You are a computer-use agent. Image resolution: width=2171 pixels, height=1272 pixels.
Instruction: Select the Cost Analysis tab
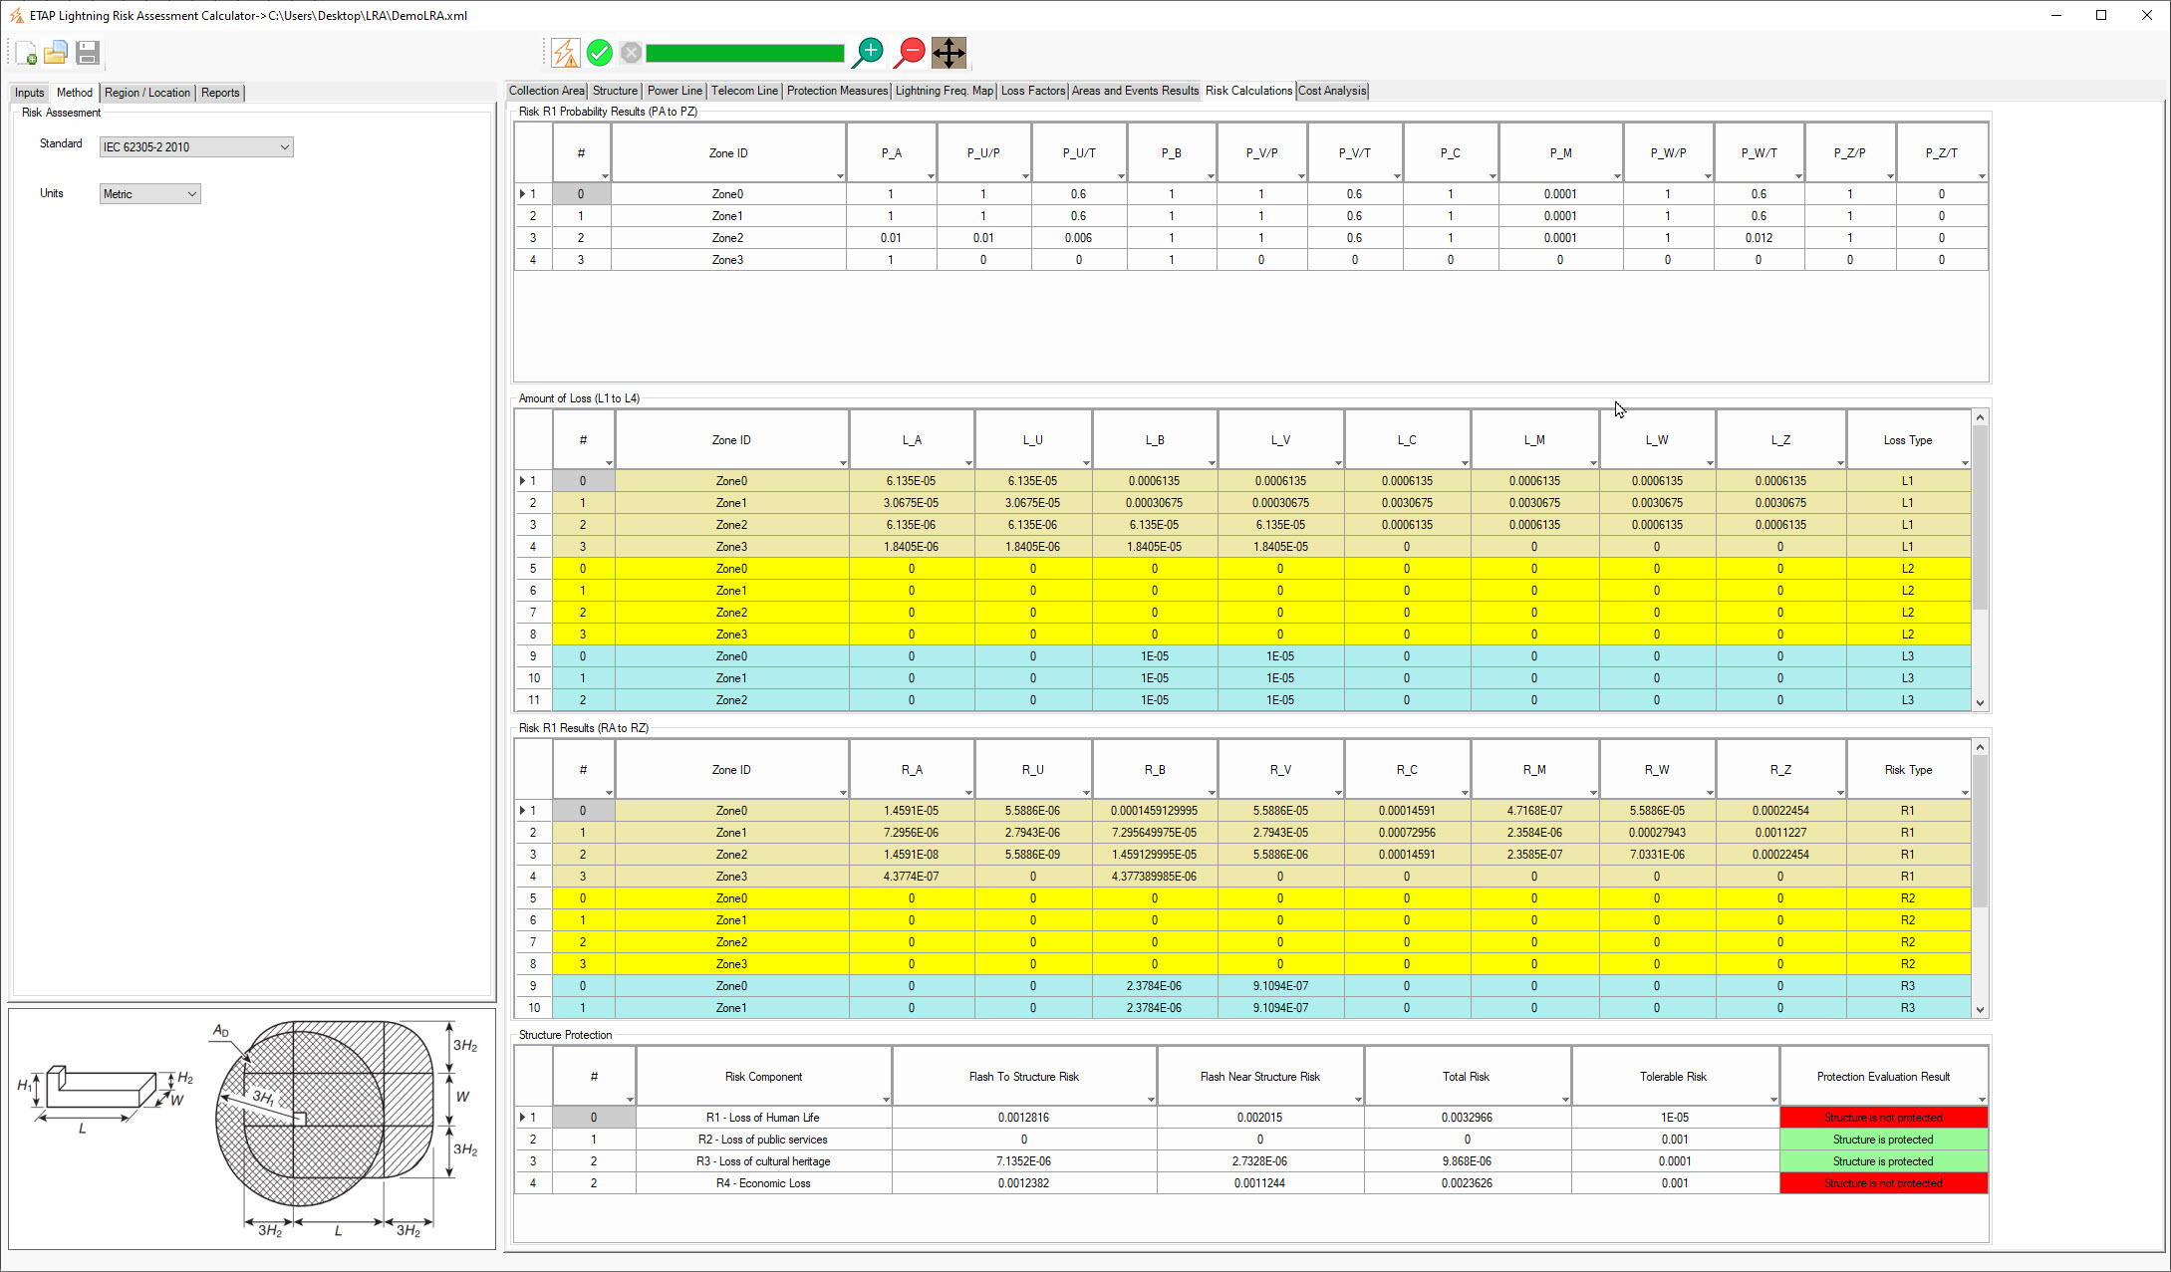click(1331, 91)
